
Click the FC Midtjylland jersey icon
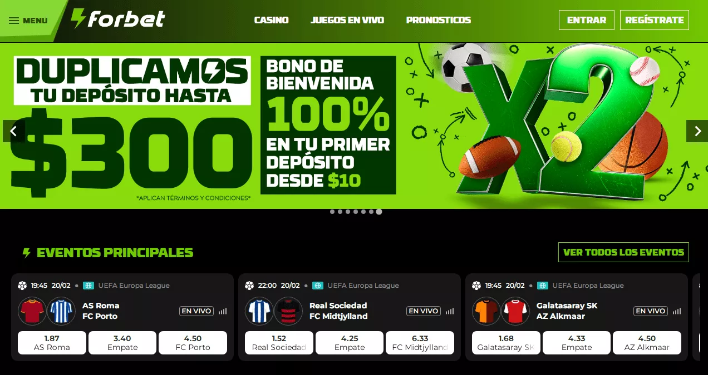[288, 311]
